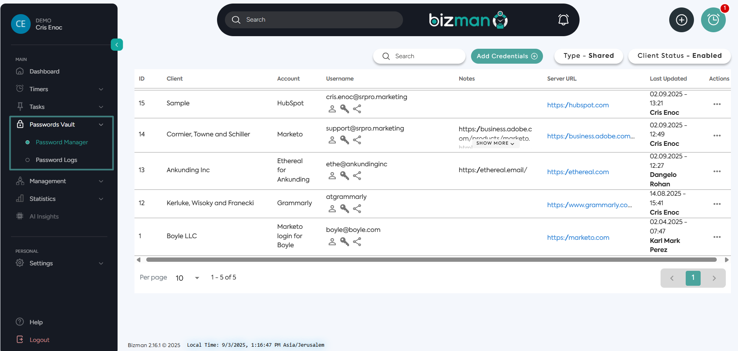Click Add Credentials button
The width and height of the screenshot is (738, 351).
point(506,56)
